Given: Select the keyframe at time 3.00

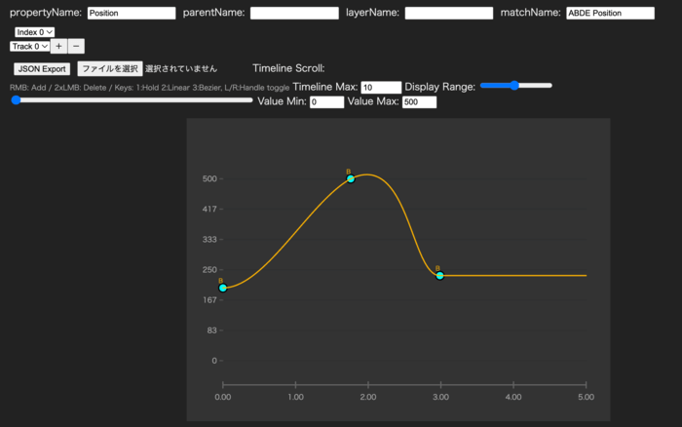Looking at the screenshot, I should [x=439, y=276].
